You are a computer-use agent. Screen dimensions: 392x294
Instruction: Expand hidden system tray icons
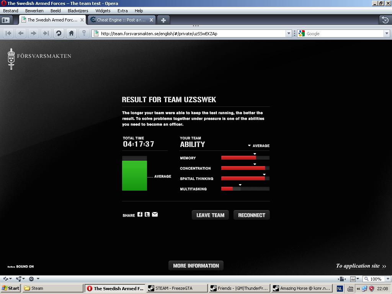click(x=358, y=289)
